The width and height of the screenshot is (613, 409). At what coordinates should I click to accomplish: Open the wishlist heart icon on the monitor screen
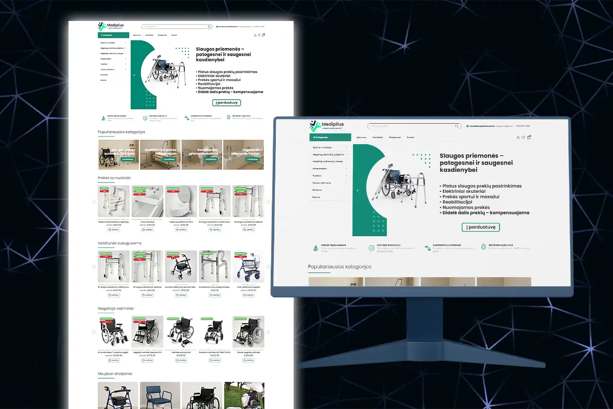click(x=524, y=138)
